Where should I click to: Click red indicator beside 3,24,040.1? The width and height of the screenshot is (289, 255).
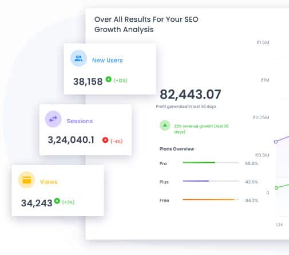coord(105,140)
